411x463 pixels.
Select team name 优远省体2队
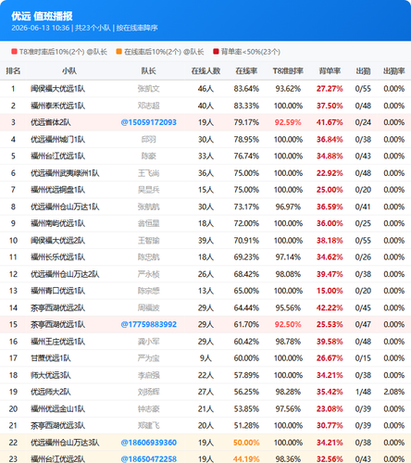[51, 122]
